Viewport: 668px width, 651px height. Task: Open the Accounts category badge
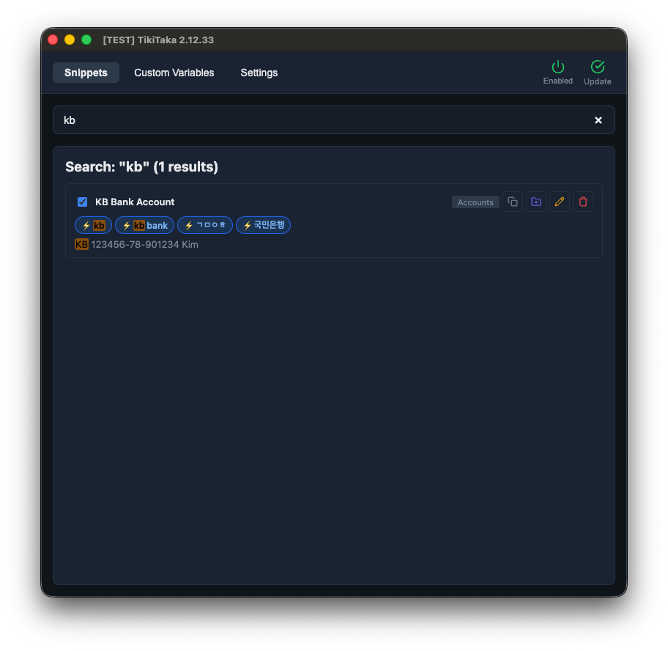475,202
